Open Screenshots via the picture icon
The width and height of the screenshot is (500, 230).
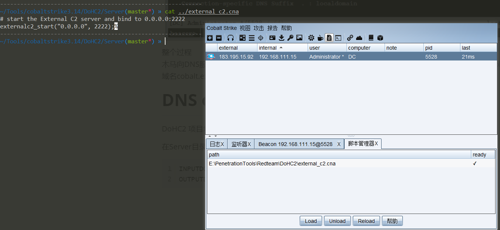tap(299, 38)
